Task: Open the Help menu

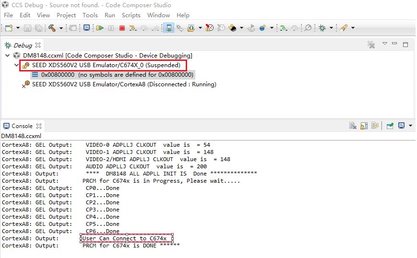Action: 183,15
